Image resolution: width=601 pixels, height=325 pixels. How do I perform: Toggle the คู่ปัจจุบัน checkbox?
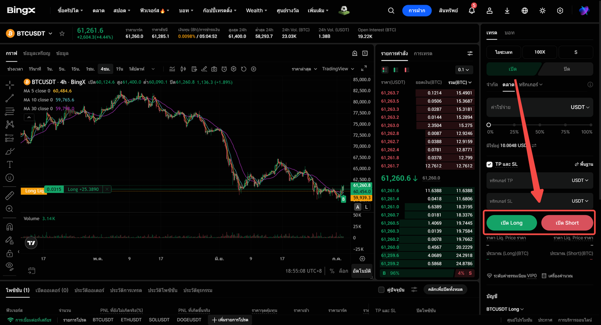(x=381, y=290)
